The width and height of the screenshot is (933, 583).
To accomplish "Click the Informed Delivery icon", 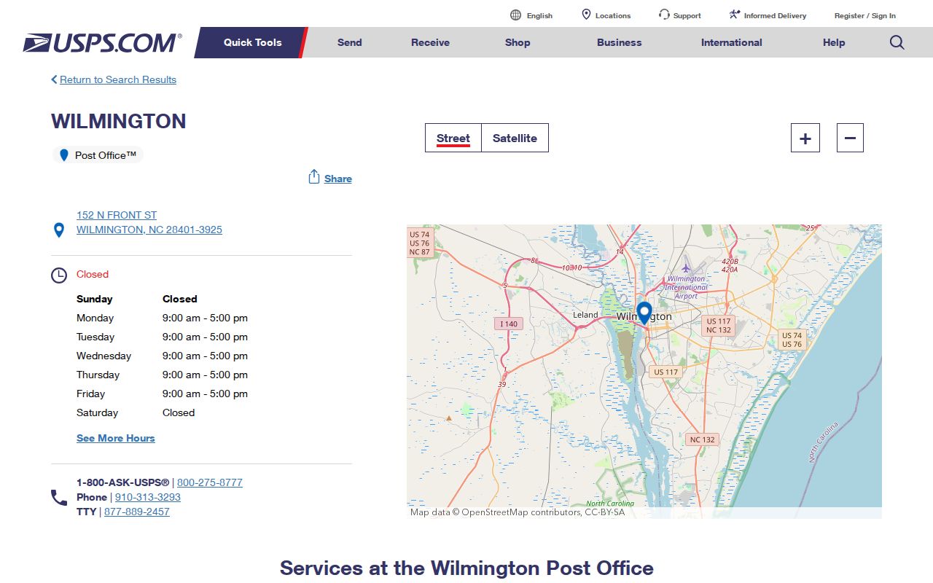I will tap(735, 15).
